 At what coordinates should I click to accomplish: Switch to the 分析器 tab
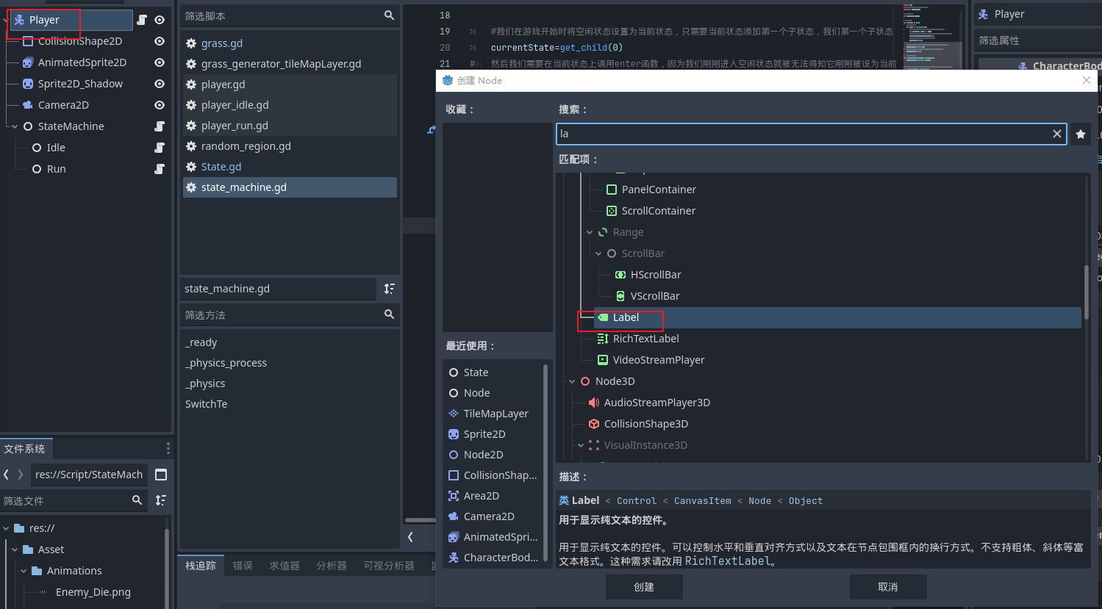coord(332,566)
